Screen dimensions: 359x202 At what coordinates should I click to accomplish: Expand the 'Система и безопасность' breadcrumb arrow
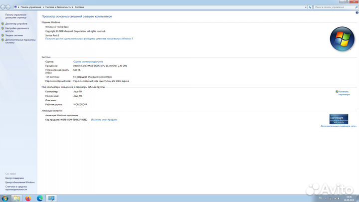tap(73, 7)
